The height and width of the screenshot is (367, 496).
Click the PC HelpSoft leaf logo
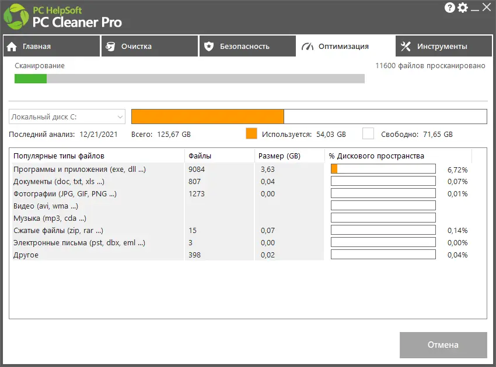(16, 17)
